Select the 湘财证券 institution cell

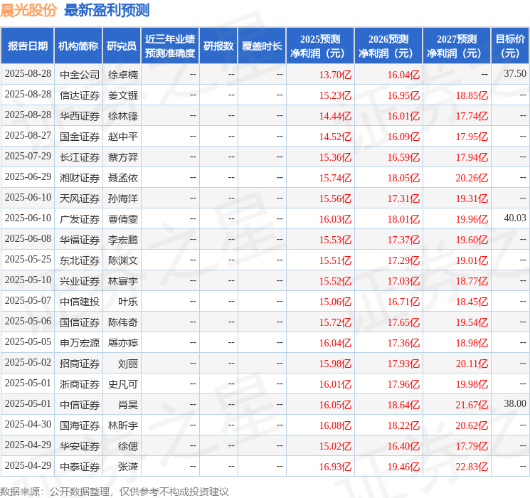80,177
